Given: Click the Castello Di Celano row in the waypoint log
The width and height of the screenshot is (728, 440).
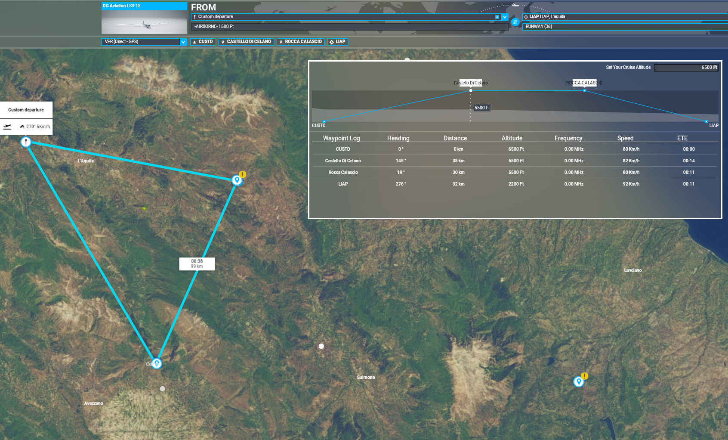Looking at the screenshot, I should click(515, 161).
